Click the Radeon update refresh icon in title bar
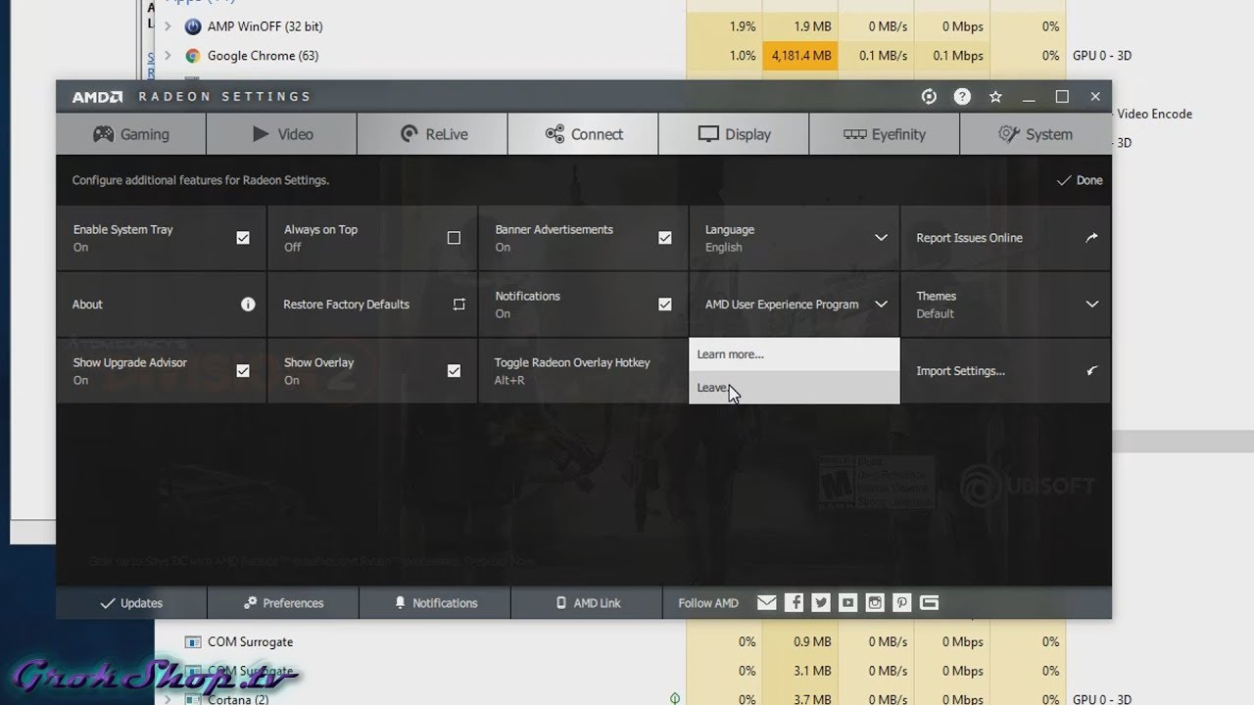The width and height of the screenshot is (1254, 705). [930, 96]
